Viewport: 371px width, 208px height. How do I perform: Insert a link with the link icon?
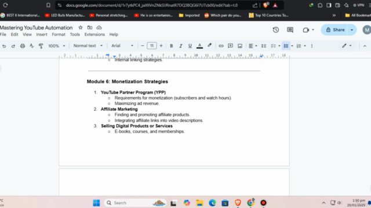click(221, 46)
